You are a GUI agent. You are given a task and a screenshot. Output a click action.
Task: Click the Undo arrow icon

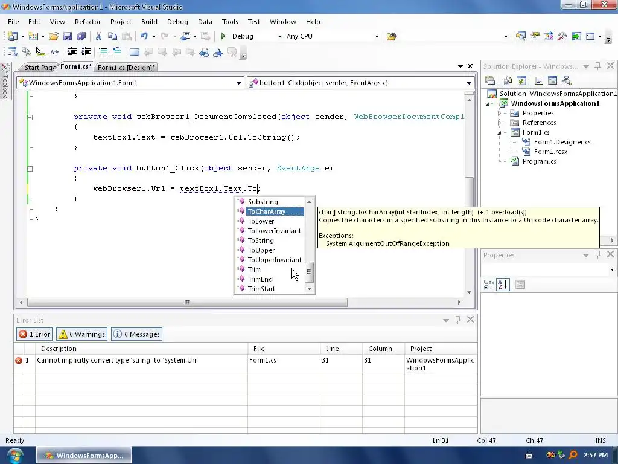tap(144, 36)
